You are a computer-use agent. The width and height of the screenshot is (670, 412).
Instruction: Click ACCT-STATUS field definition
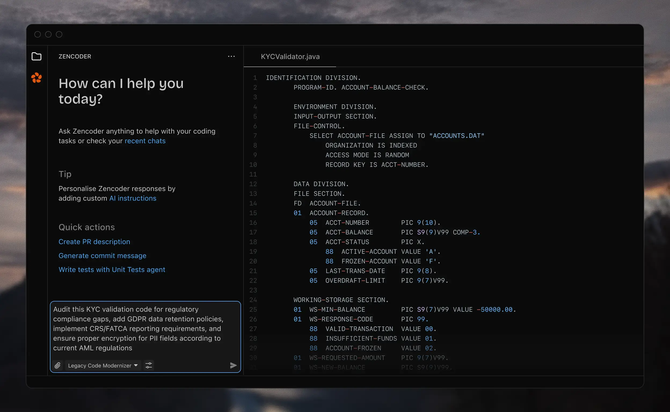(x=367, y=242)
